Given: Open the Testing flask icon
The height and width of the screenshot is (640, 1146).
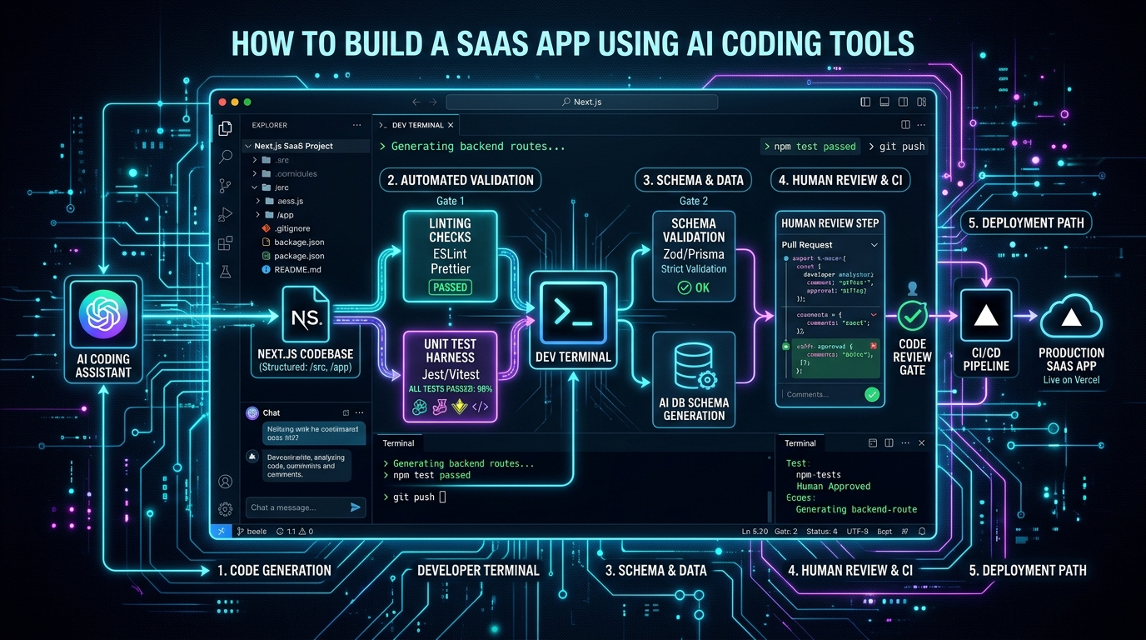Looking at the screenshot, I should pyautogui.click(x=225, y=272).
